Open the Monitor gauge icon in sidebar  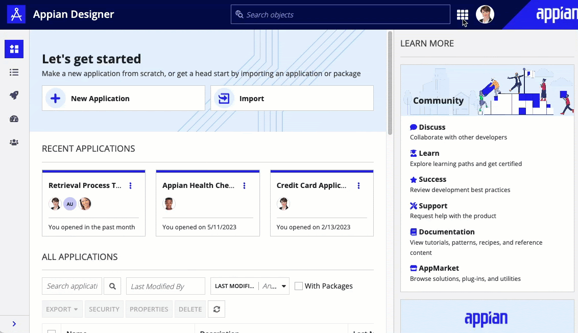[x=14, y=119]
